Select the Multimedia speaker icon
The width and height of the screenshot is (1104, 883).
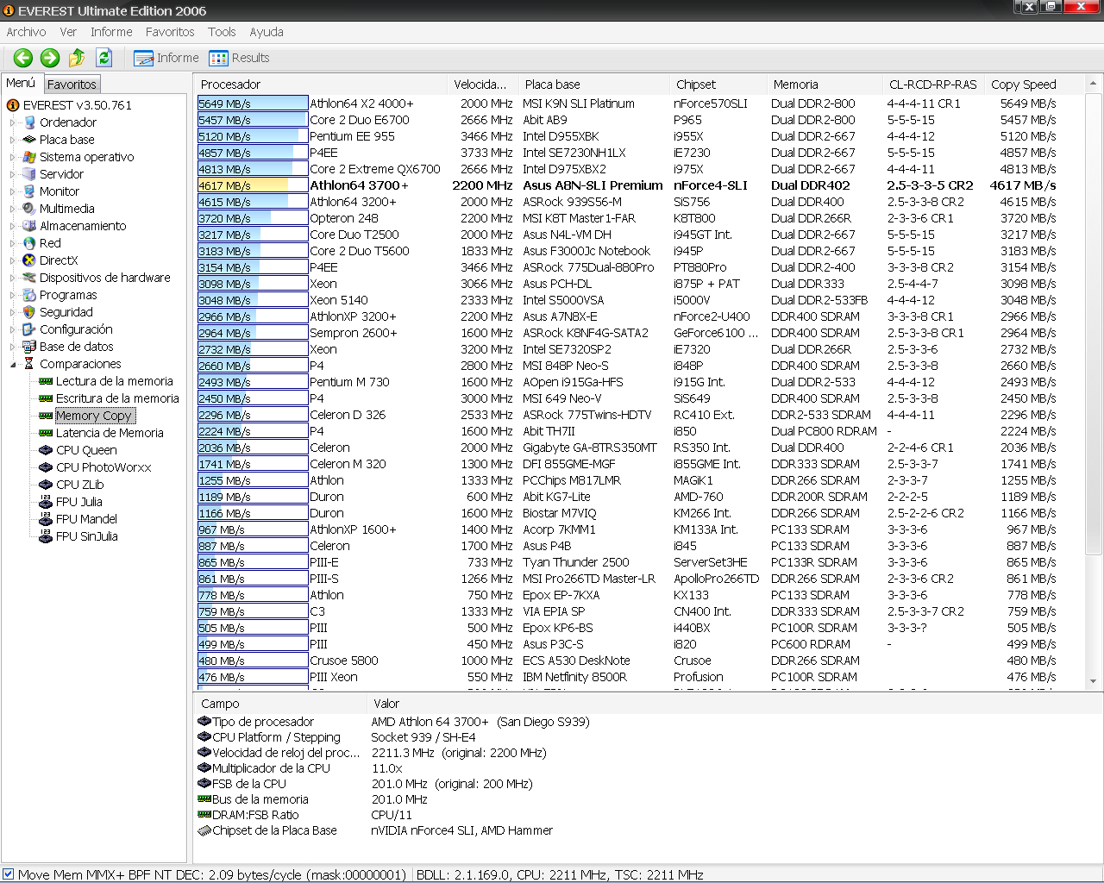point(29,209)
